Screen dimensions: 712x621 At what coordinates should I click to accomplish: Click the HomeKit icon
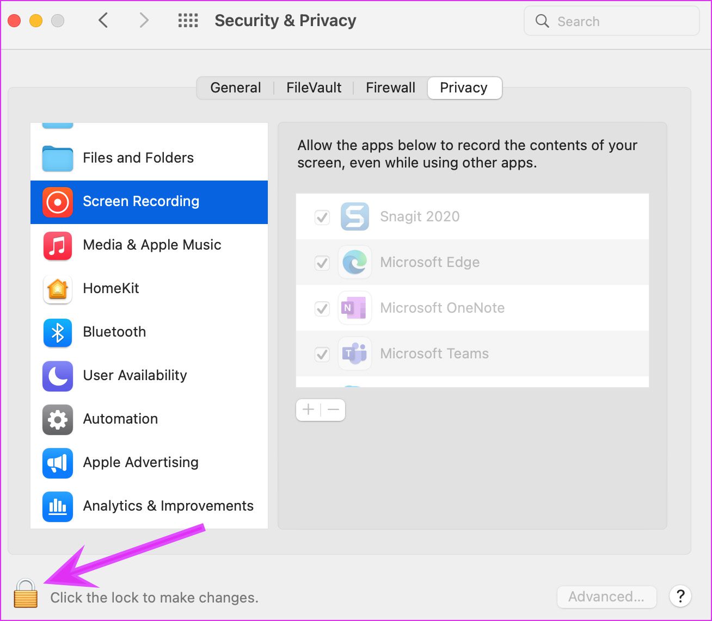pyautogui.click(x=57, y=289)
